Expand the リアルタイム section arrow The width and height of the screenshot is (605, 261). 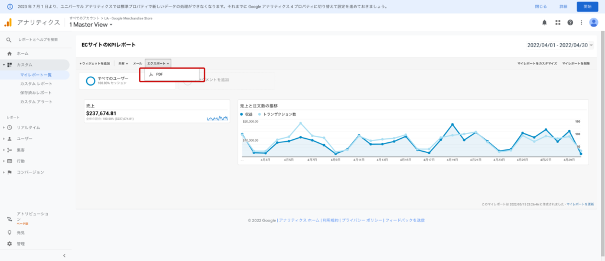[4, 128]
